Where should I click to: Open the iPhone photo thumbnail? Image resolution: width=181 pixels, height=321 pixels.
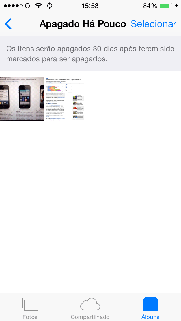point(22,99)
